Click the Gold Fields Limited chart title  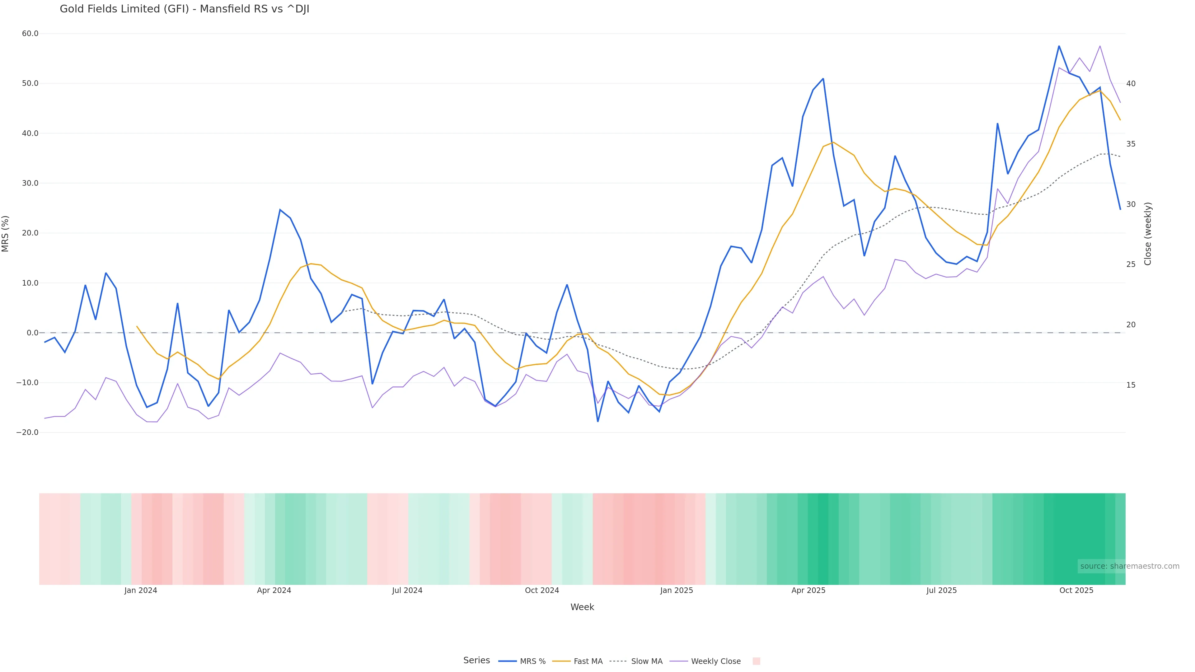pyautogui.click(x=184, y=9)
